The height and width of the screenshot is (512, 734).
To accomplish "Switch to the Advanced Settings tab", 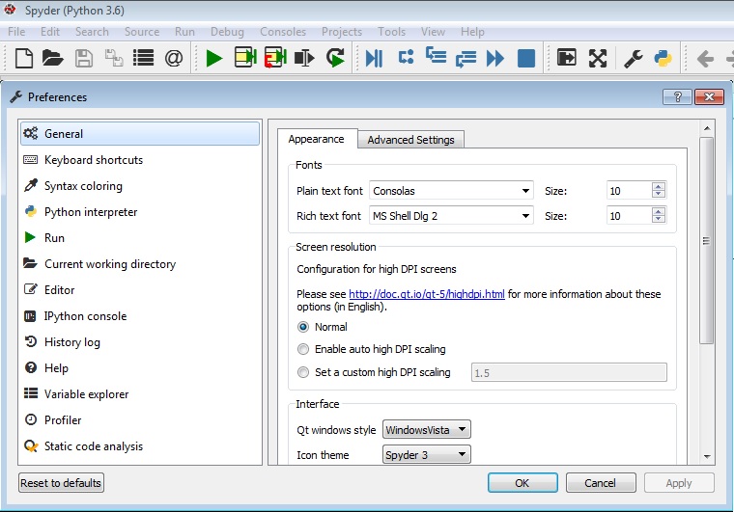I will [410, 140].
